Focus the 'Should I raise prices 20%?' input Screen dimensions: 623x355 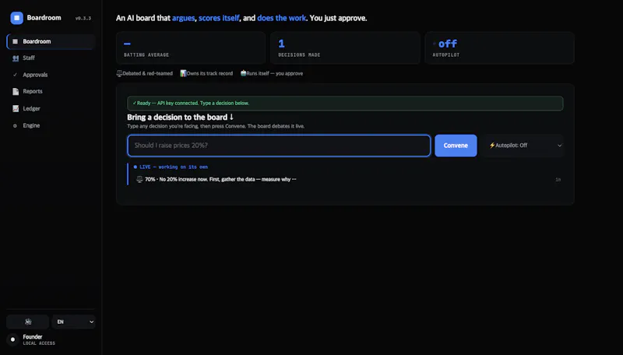tap(279, 146)
